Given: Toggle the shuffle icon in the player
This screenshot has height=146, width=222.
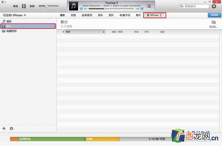Looking at the screenshot, I should tap(142, 9).
